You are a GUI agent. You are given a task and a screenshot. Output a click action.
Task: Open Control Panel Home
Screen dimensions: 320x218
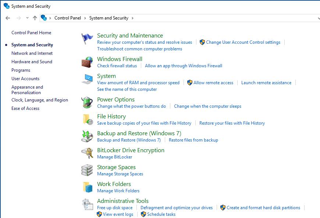pos(31,33)
